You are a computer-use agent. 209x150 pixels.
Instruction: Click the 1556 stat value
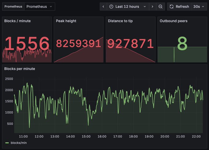[x=27, y=43]
